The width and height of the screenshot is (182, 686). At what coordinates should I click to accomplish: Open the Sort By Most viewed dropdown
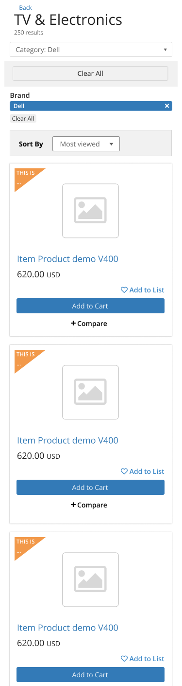(x=86, y=144)
